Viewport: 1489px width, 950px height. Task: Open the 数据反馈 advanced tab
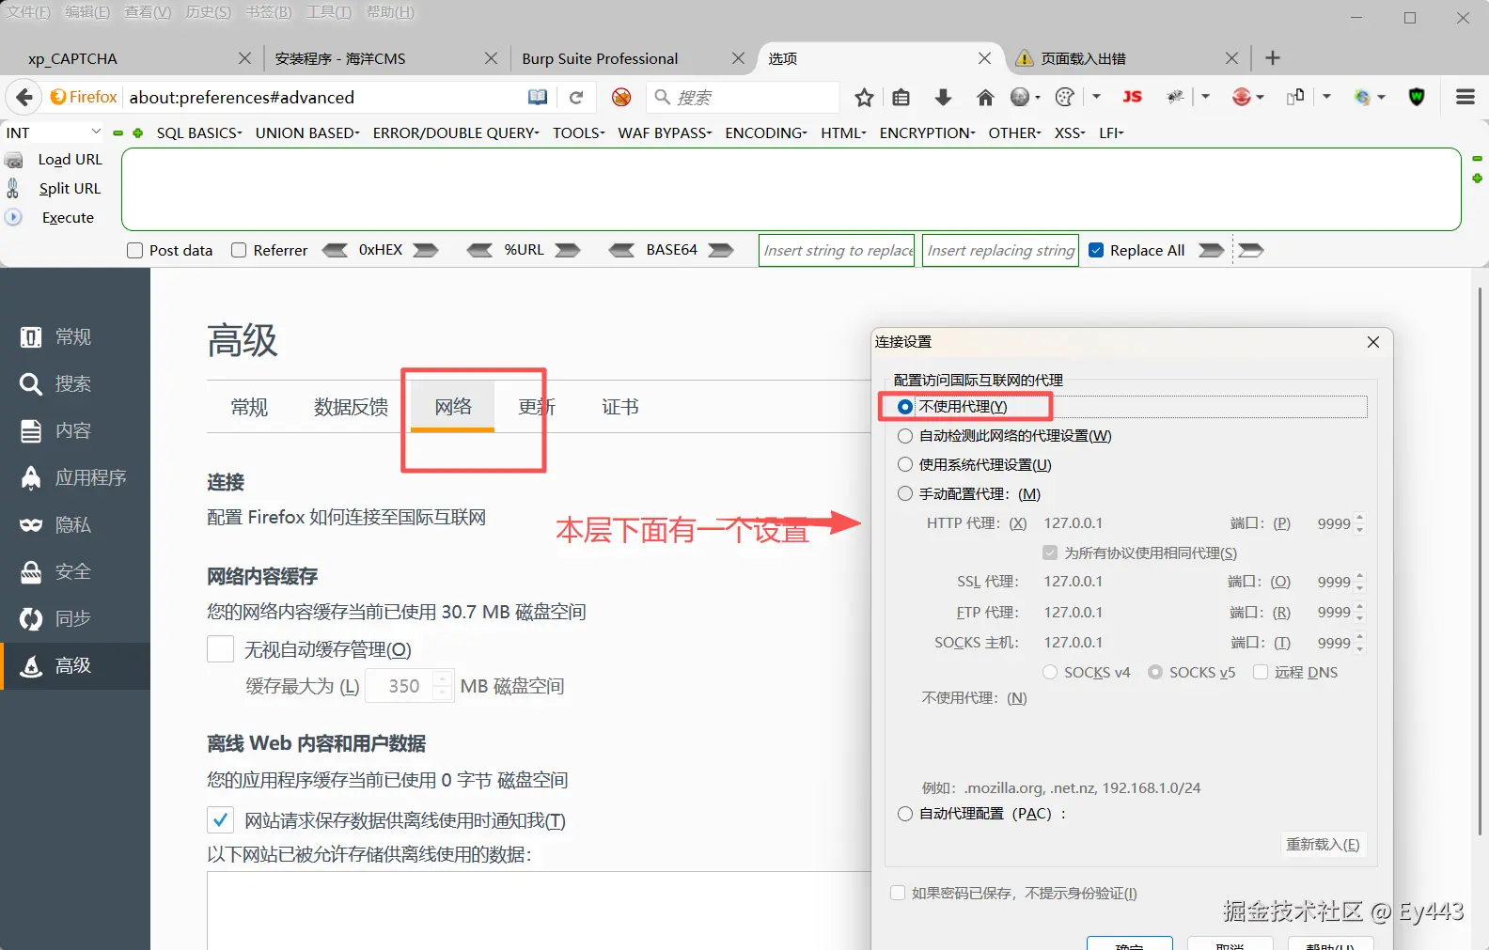[x=352, y=407]
